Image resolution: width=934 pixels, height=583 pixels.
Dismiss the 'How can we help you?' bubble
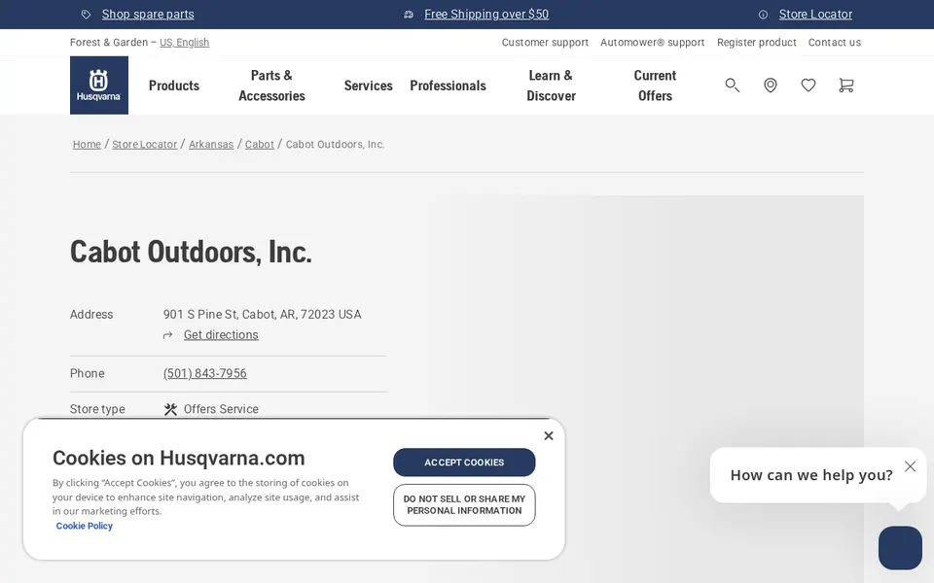[x=910, y=466]
